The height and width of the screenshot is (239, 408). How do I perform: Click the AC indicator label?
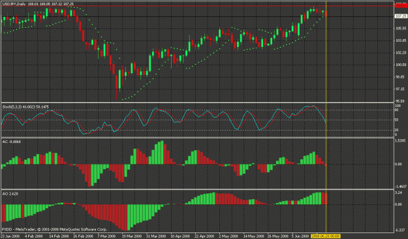[12, 142]
